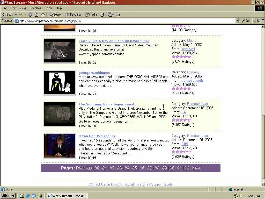This screenshot has height=199, width=265.
Task: Open the Mail dropdown arrow
Action: click(113, 15)
